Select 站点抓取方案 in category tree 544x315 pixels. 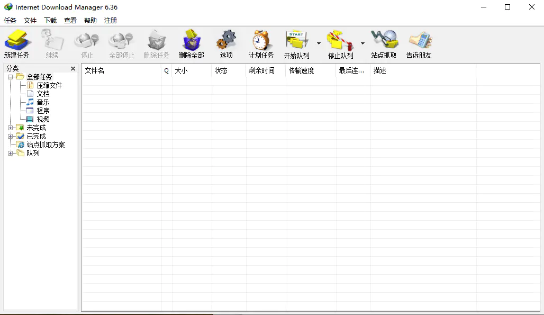(x=46, y=145)
